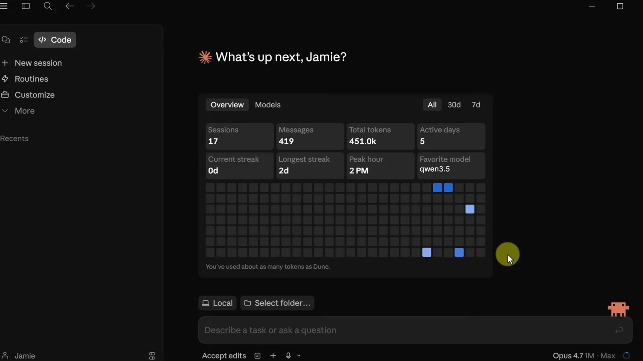Go forward with the right arrow

(91, 6)
